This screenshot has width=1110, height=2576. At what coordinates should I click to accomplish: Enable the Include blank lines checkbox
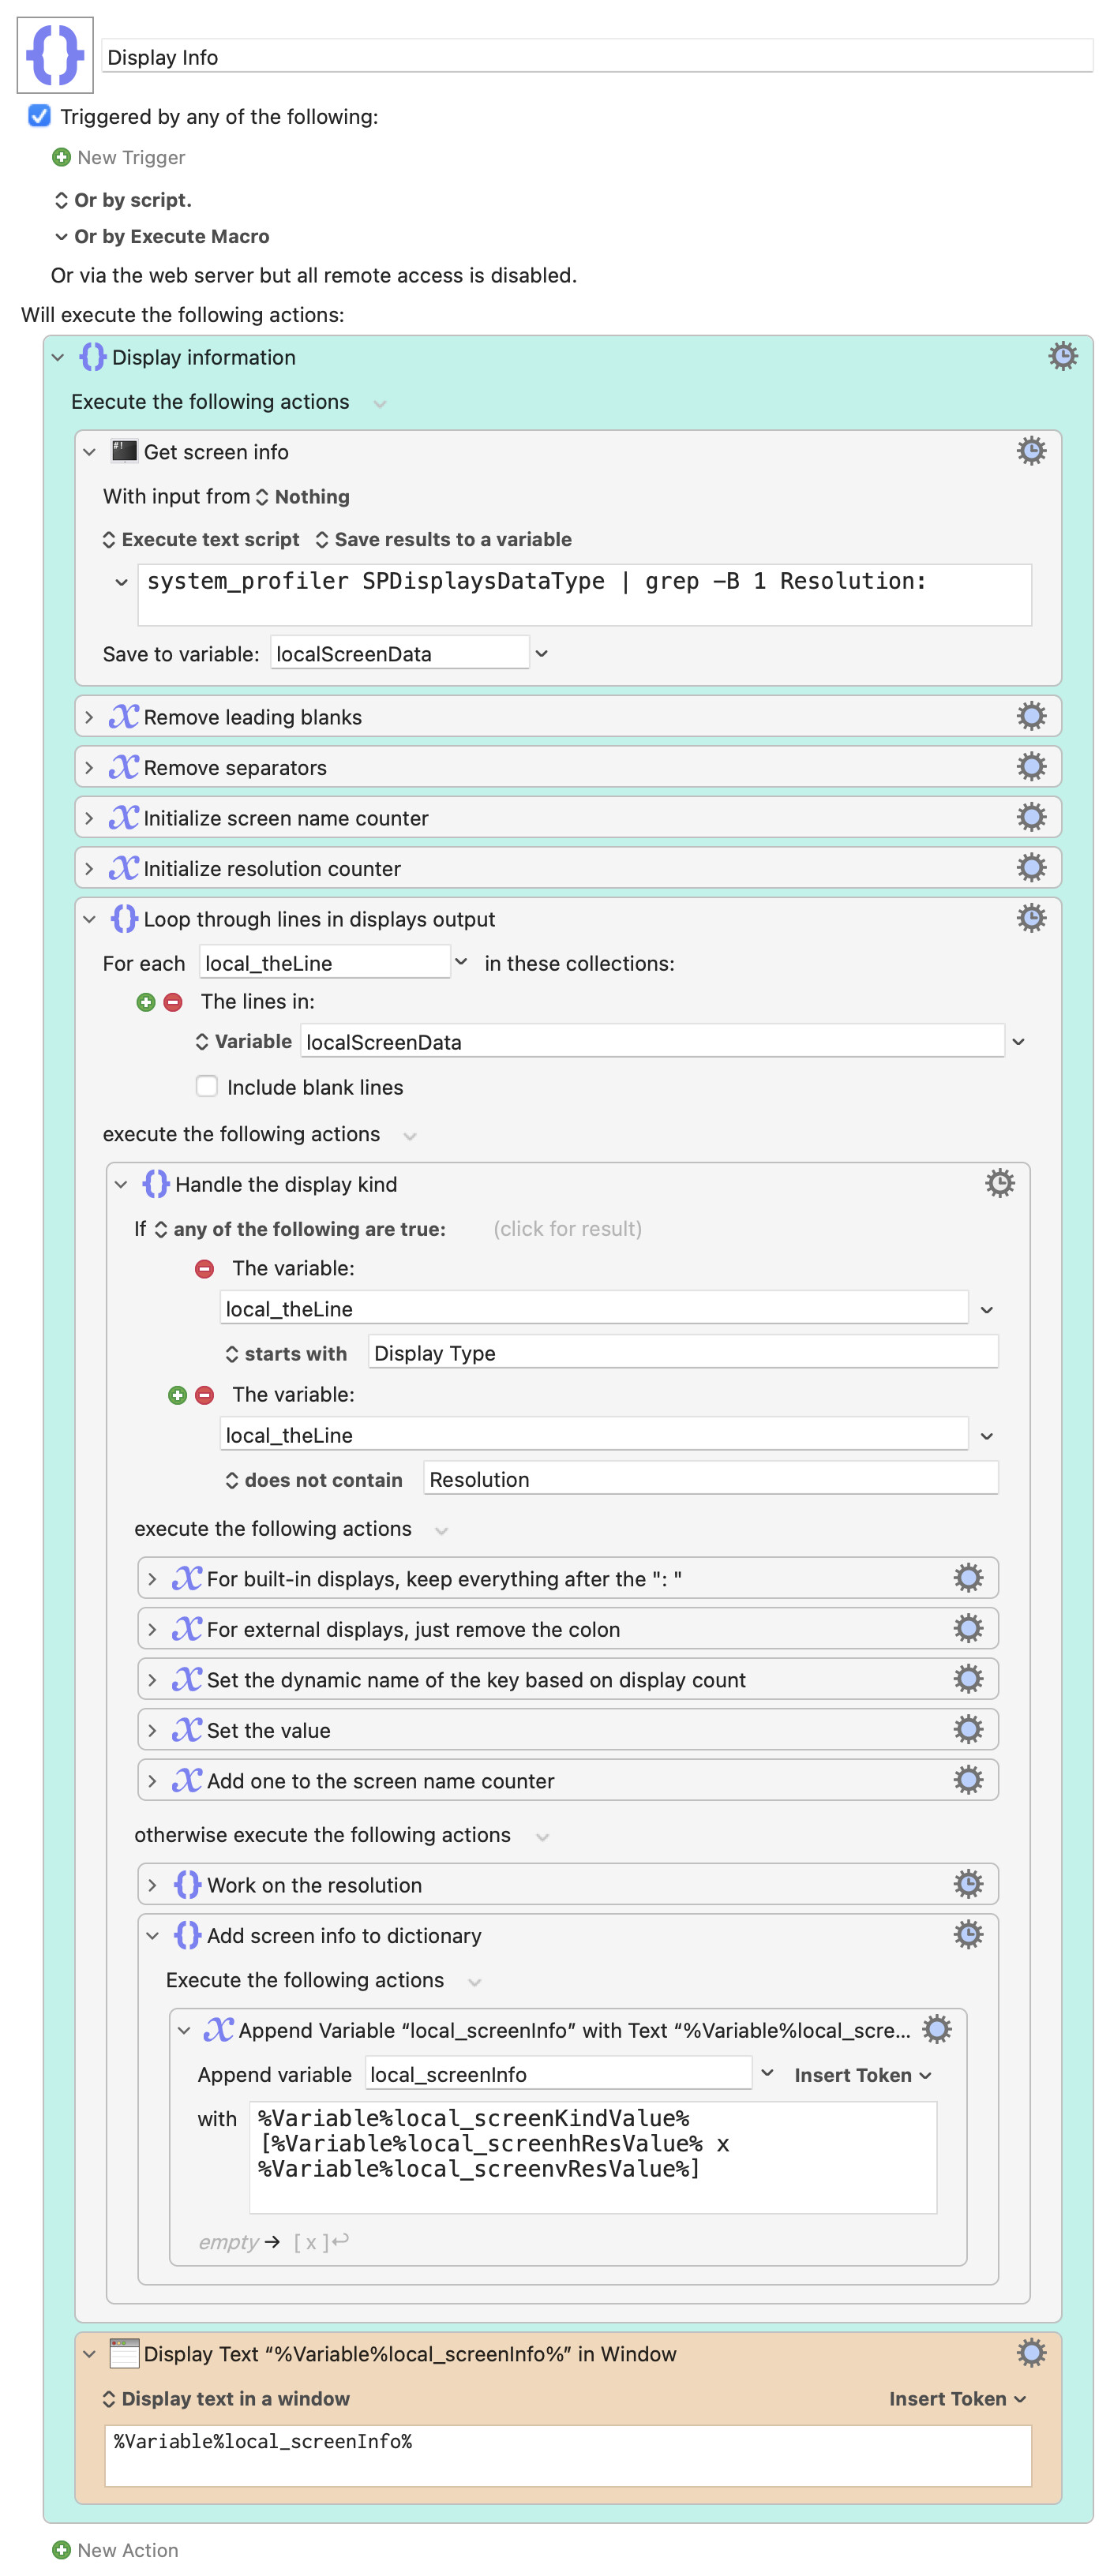pyautogui.click(x=207, y=1086)
